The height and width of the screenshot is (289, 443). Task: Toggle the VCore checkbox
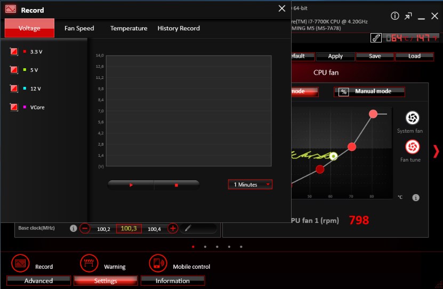(x=13, y=107)
